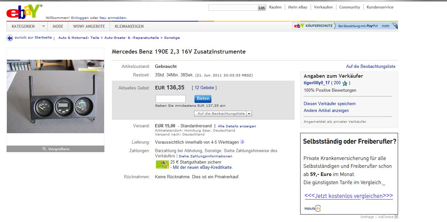Screen dimensions: 447x222
Task: Click Mit der neuen eBay-Kreditkarte link
Action: [x=203, y=167]
